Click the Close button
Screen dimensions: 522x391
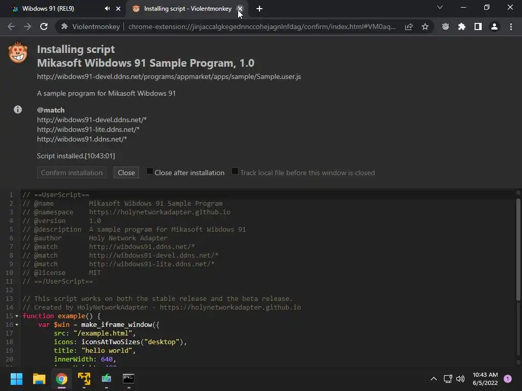pyautogui.click(x=126, y=173)
